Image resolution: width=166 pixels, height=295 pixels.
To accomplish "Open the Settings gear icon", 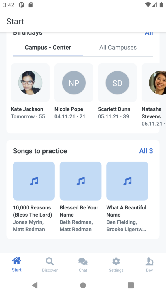I will click(116, 261).
